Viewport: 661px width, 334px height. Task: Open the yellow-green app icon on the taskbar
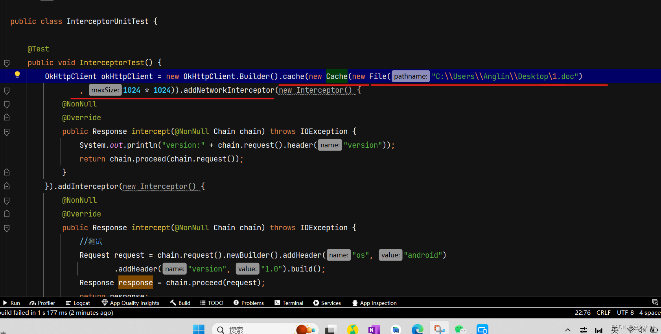[352, 329]
